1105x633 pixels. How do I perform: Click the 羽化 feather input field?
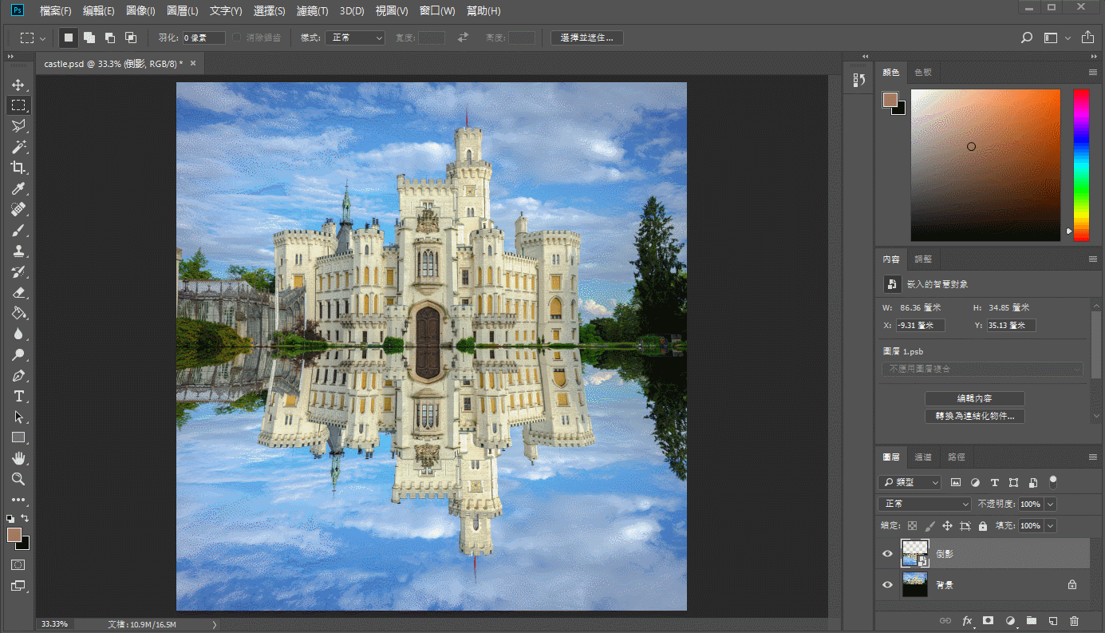[x=203, y=38]
